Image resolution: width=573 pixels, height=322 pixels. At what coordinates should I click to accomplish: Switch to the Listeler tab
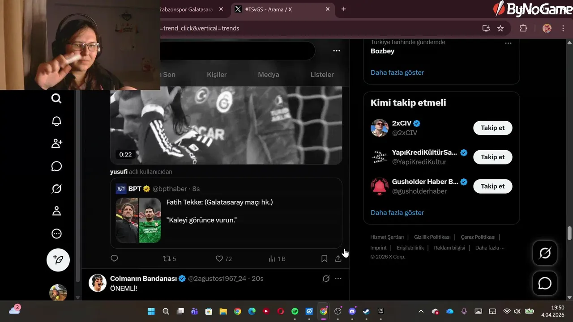point(322,75)
